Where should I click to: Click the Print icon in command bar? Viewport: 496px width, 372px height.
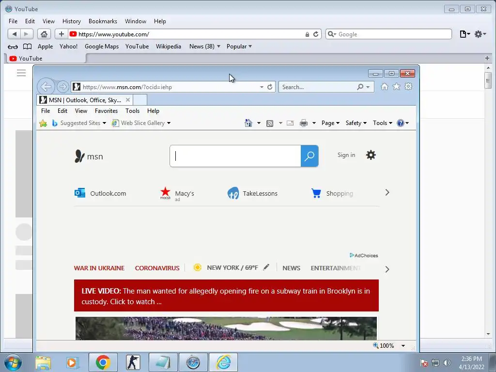[x=304, y=123]
